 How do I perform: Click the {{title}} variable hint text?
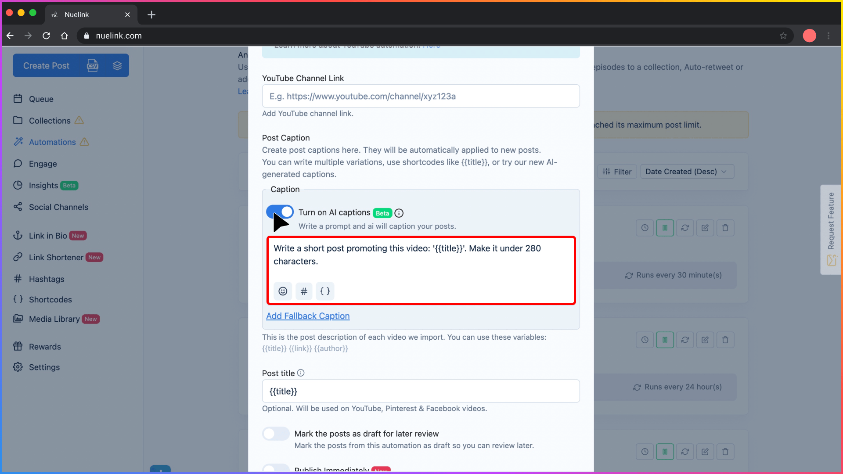[x=274, y=348]
